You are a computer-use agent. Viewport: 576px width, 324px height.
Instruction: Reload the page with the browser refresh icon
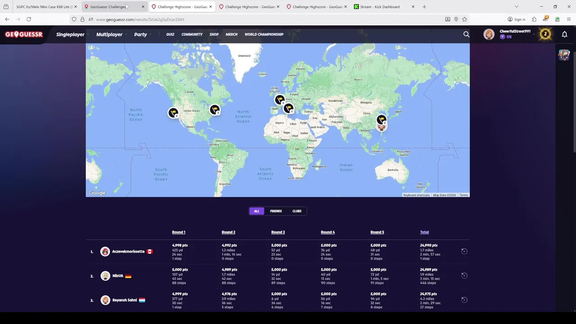coord(29,19)
